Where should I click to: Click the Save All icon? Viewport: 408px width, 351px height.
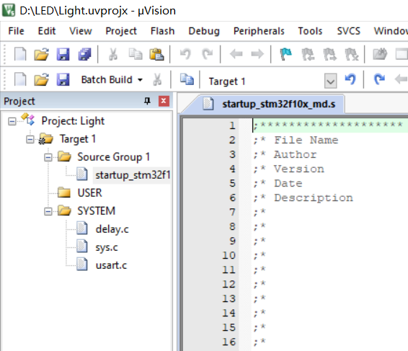84,54
